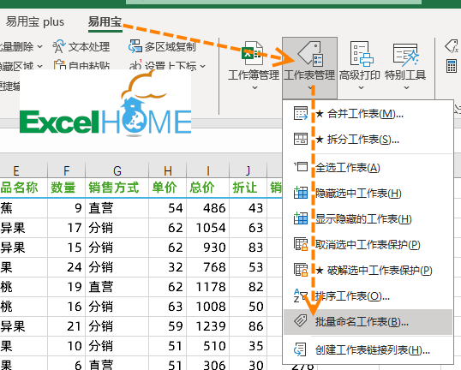Click the calculator icon in the ribbon
This screenshot has width=461, height=370.
tap(452, 66)
